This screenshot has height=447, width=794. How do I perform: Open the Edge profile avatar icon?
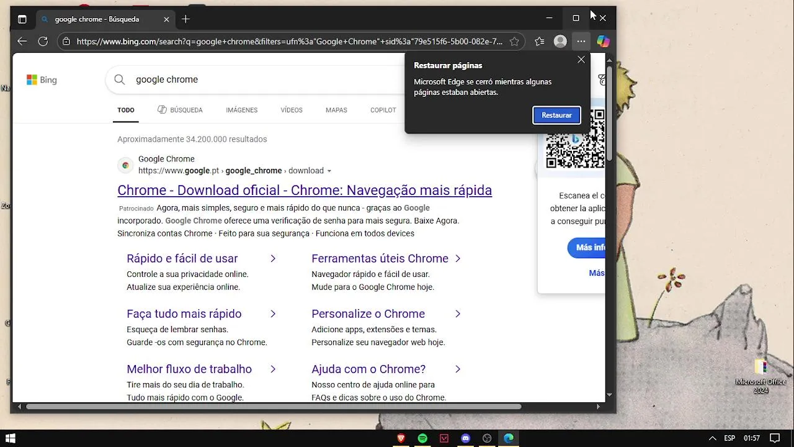[x=560, y=42]
